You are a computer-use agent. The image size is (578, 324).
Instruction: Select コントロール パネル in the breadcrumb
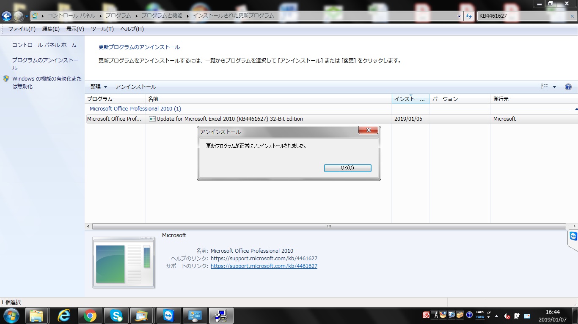coord(72,16)
